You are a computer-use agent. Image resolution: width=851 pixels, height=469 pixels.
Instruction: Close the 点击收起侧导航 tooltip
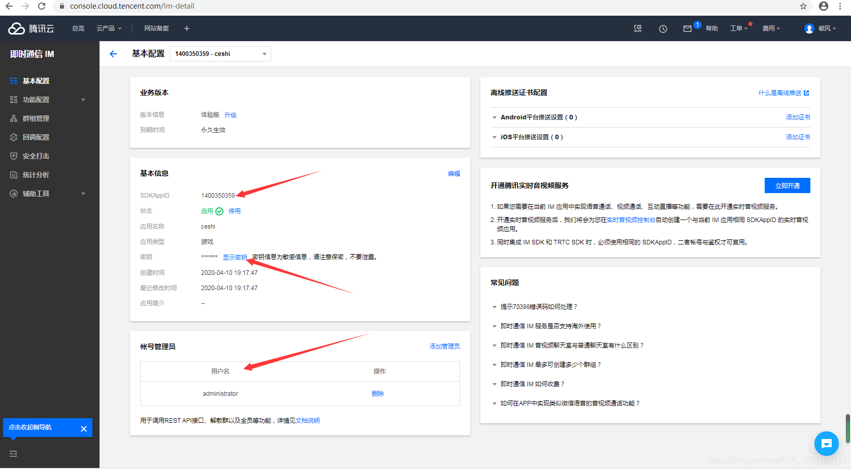tap(84, 429)
